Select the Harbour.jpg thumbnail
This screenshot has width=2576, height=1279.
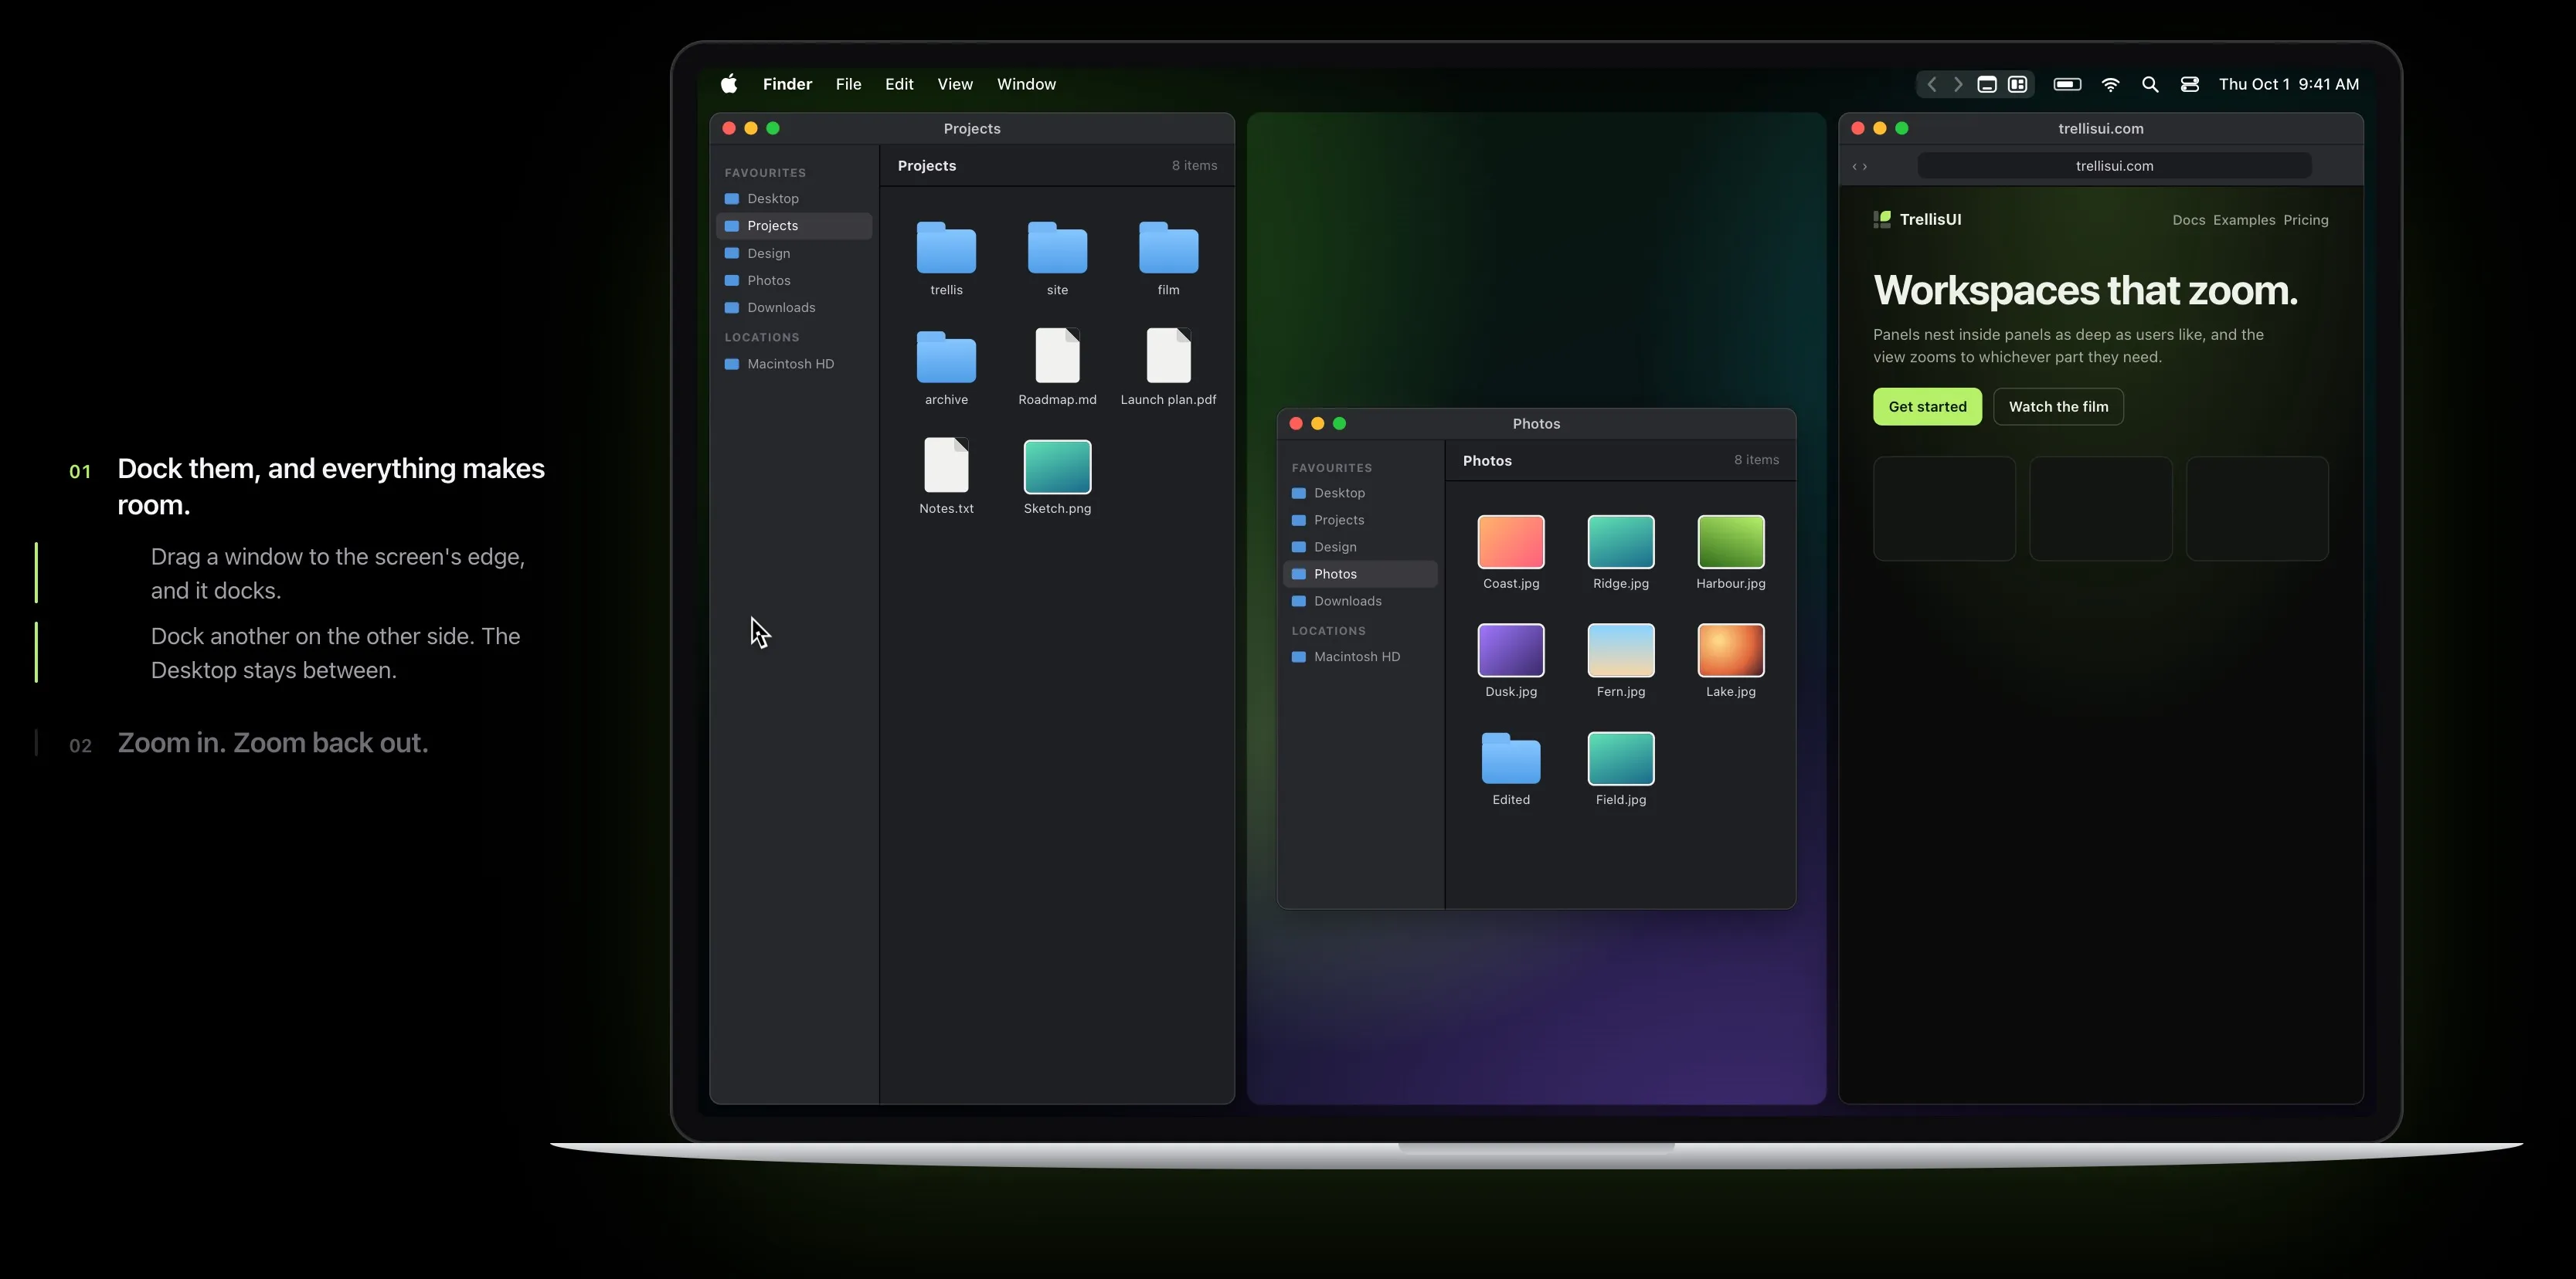(x=1731, y=541)
